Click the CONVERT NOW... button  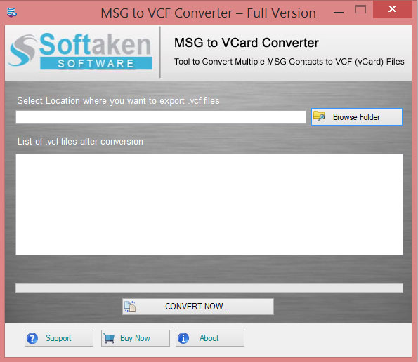(x=198, y=307)
